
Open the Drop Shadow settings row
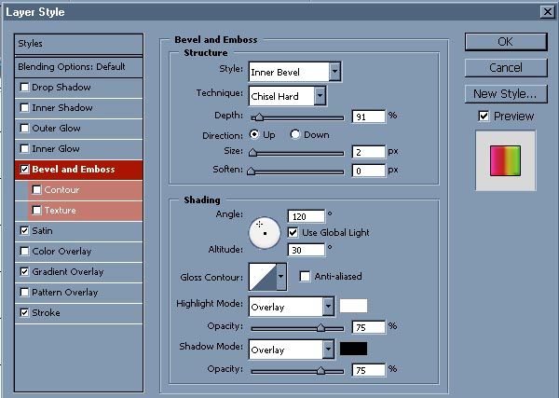click(x=79, y=88)
